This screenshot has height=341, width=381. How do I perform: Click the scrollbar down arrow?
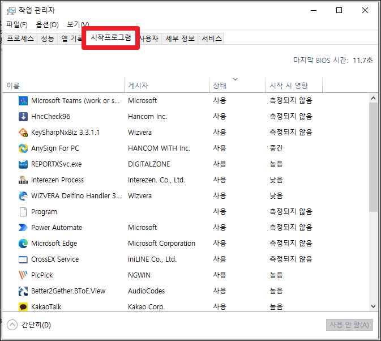tap(374, 306)
